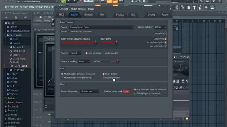The width and height of the screenshot is (227, 127).
Task: Open the PATTERNS menu
Action: (24, 7)
